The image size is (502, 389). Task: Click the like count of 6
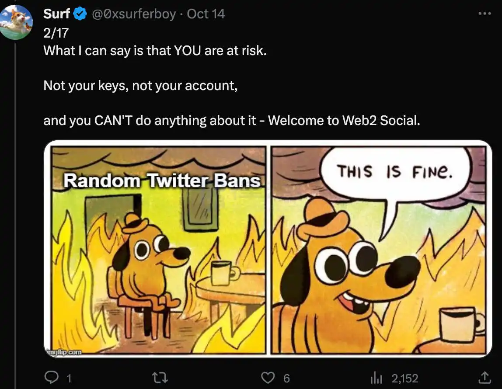(x=286, y=378)
